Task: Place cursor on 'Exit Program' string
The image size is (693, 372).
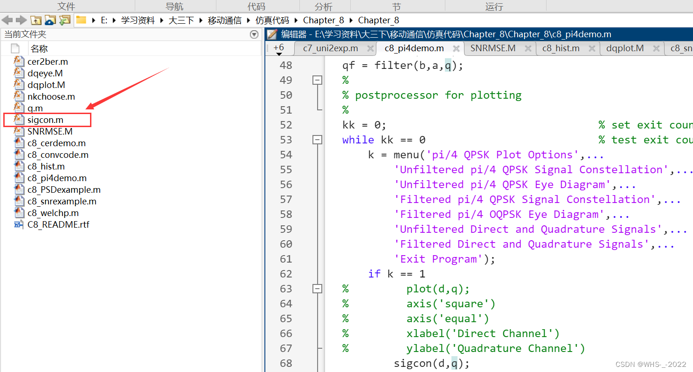Action: click(x=438, y=259)
